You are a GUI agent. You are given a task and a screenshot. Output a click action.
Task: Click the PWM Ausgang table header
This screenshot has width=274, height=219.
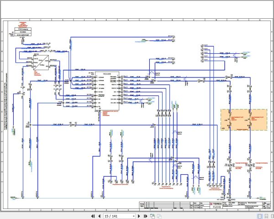[x=23, y=29]
